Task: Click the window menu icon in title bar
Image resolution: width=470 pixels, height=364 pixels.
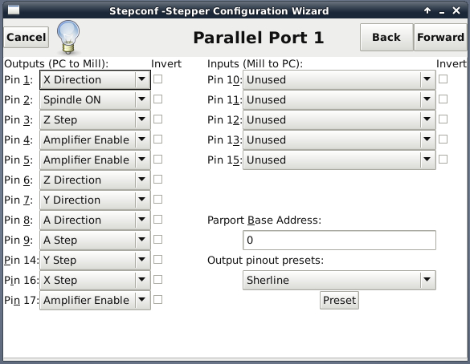Action: (14, 10)
